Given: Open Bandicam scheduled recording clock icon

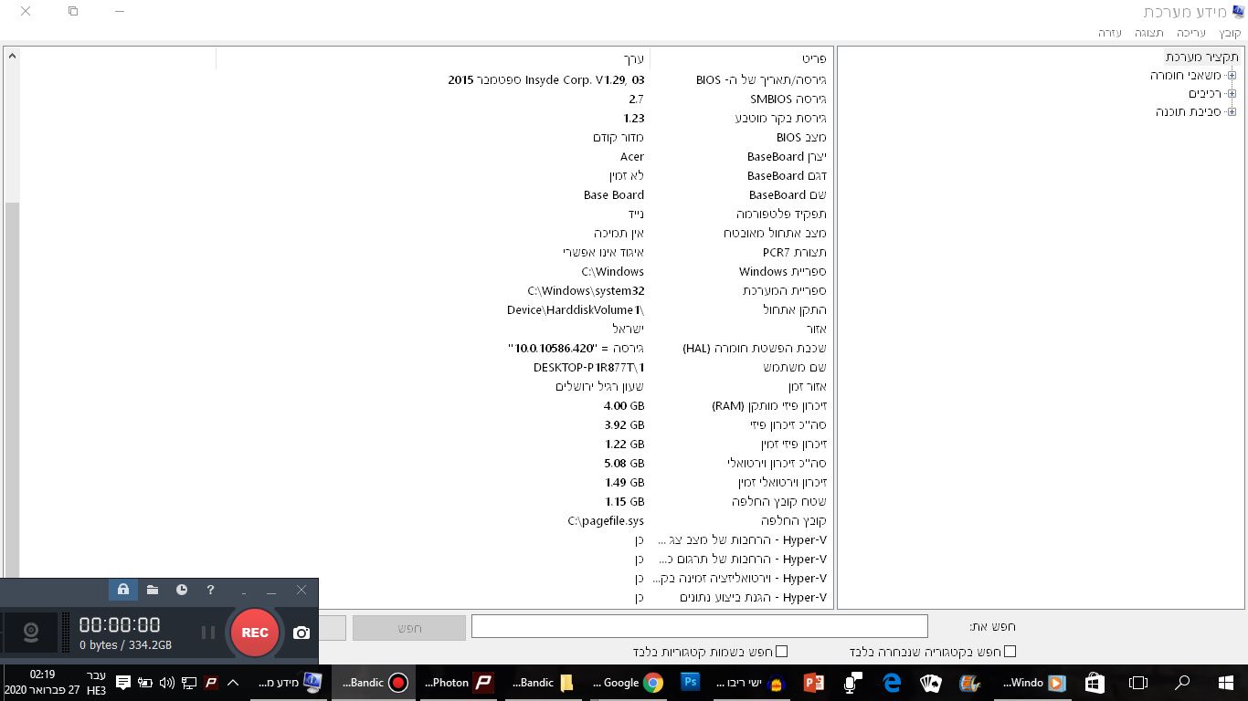Looking at the screenshot, I should coord(182,590).
